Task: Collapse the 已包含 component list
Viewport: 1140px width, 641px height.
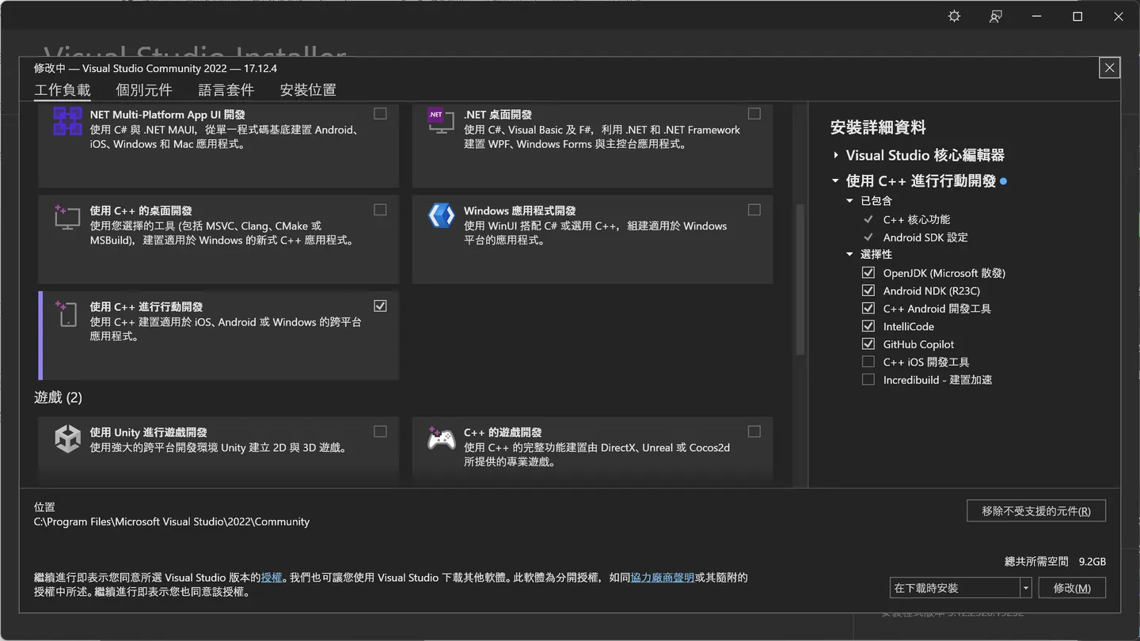Action: pos(849,201)
